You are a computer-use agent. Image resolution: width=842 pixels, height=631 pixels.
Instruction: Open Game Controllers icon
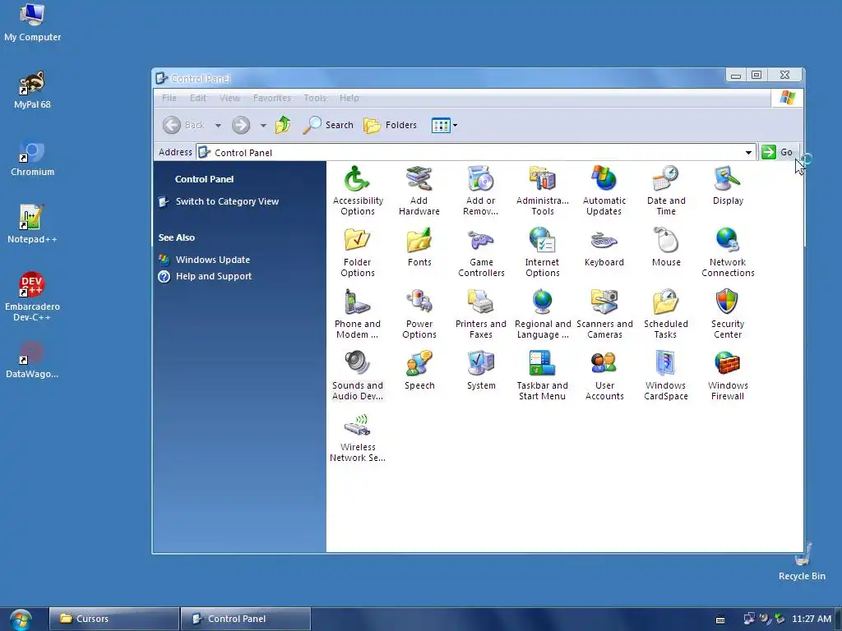click(x=481, y=252)
